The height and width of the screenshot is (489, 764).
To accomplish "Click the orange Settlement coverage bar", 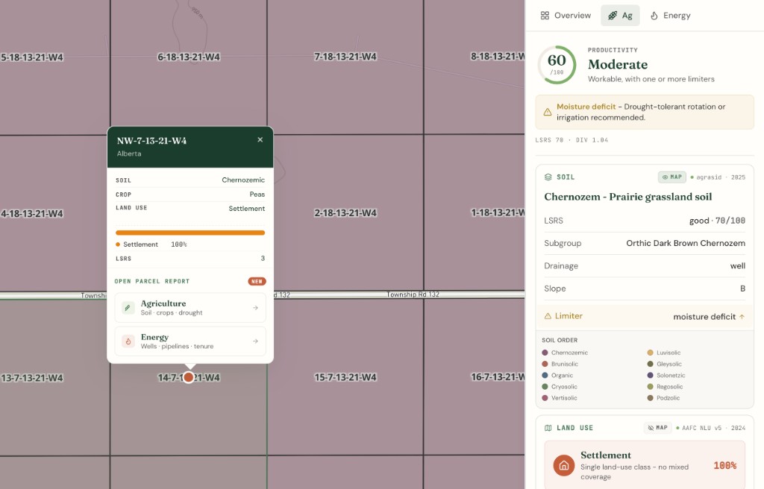I will point(190,233).
